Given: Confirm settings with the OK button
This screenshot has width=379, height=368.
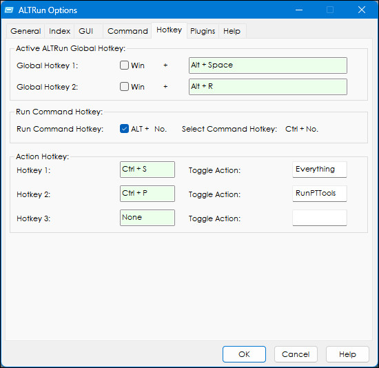Looking at the screenshot, I should point(244,354).
